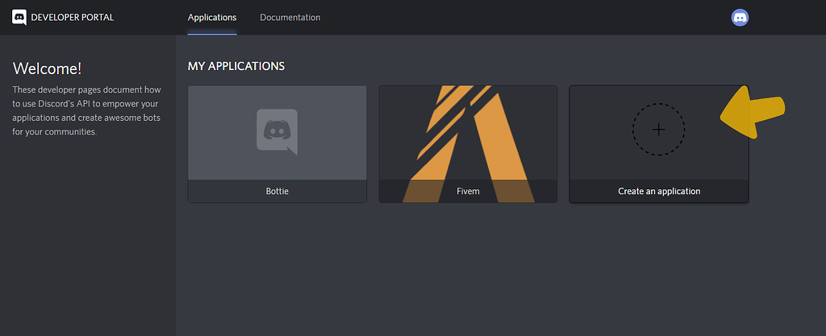The height and width of the screenshot is (336, 826).
Task: Click the yellow arrow pointer graphic
Action: [x=753, y=112]
